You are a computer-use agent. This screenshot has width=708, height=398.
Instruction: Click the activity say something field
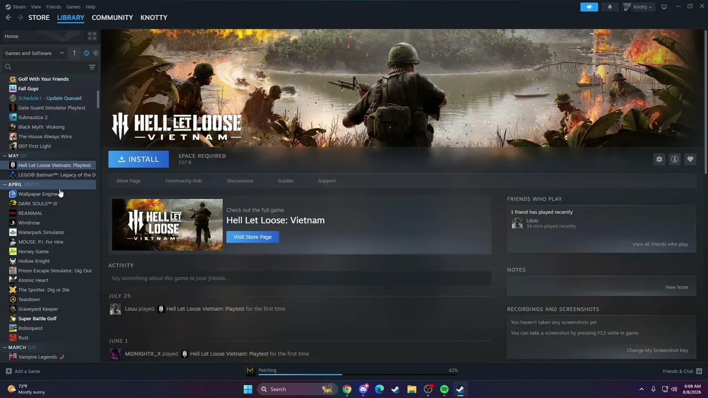pos(300,278)
